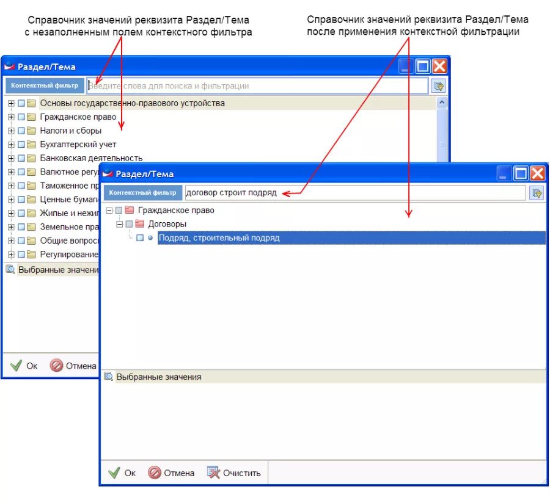Click filter field containing договор строит подряд

(x=355, y=193)
